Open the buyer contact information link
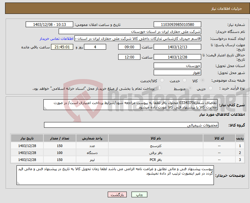This screenshot has height=203, width=250. [56, 39]
